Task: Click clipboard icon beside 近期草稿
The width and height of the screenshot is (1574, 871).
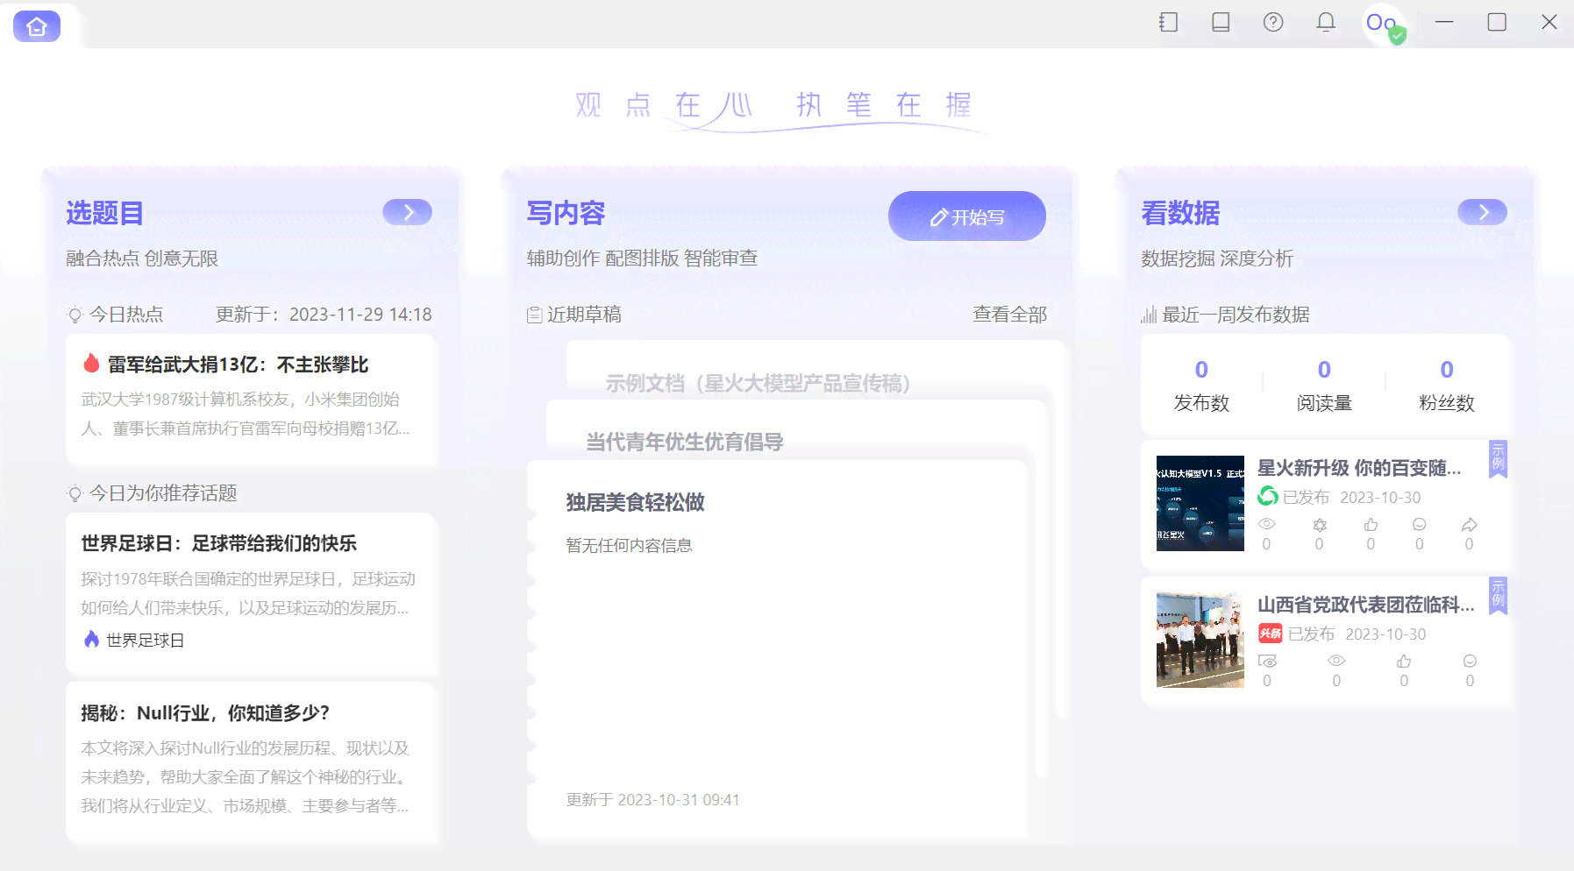Action: click(x=534, y=315)
